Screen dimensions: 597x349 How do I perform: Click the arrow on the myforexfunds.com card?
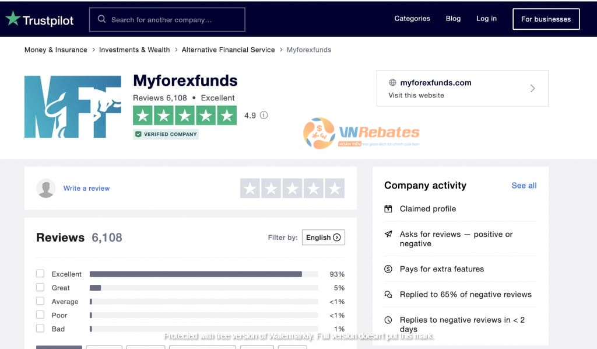[533, 88]
